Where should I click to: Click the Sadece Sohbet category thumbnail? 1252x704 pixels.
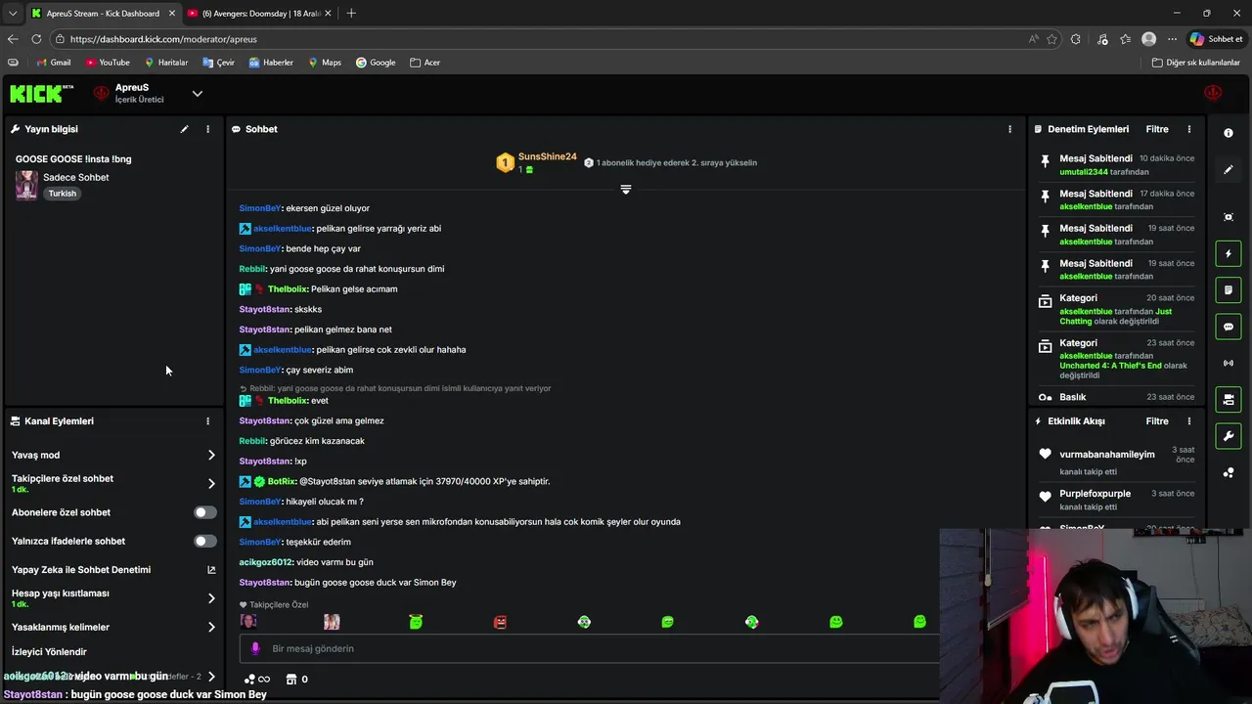tap(26, 185)
